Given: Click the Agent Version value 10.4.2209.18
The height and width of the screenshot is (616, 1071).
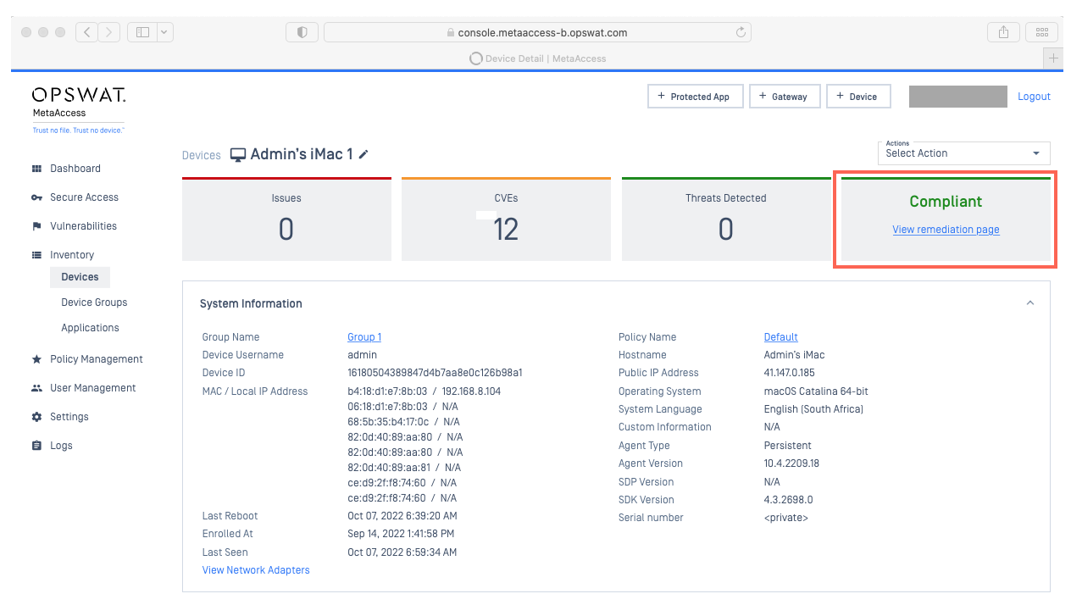Looking at the screenshot, I should [791, 463].
